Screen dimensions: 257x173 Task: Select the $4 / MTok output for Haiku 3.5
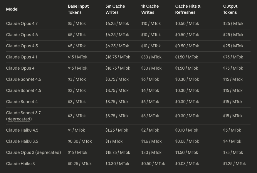point(232,141)
